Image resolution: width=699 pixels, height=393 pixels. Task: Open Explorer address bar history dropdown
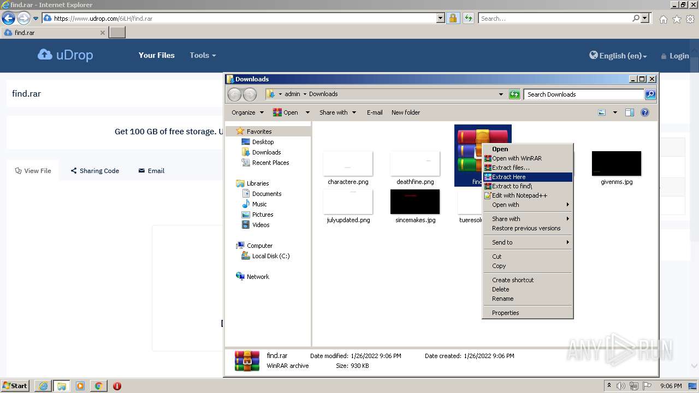pyautogui.click(x=501, y=94)
